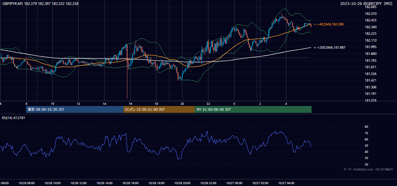The height and width of the screenshot is (186, 397).
Task: Click the NY 21:00-06:00 JST session bar
Action: coord(253,109)
